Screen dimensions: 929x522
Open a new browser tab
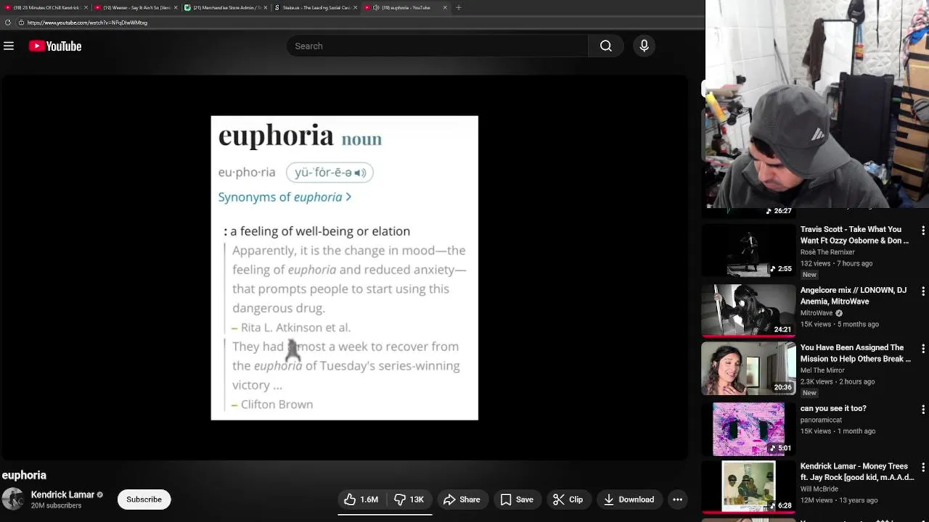(x=458, y=7)
